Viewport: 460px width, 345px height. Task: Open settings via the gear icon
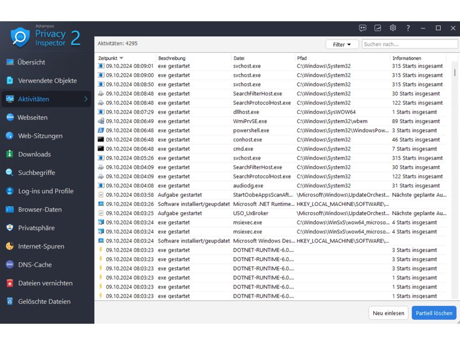click(393, 28)
